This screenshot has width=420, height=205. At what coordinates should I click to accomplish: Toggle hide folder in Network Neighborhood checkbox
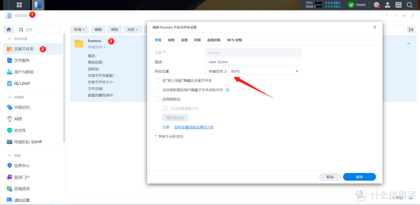coord(157,81)
